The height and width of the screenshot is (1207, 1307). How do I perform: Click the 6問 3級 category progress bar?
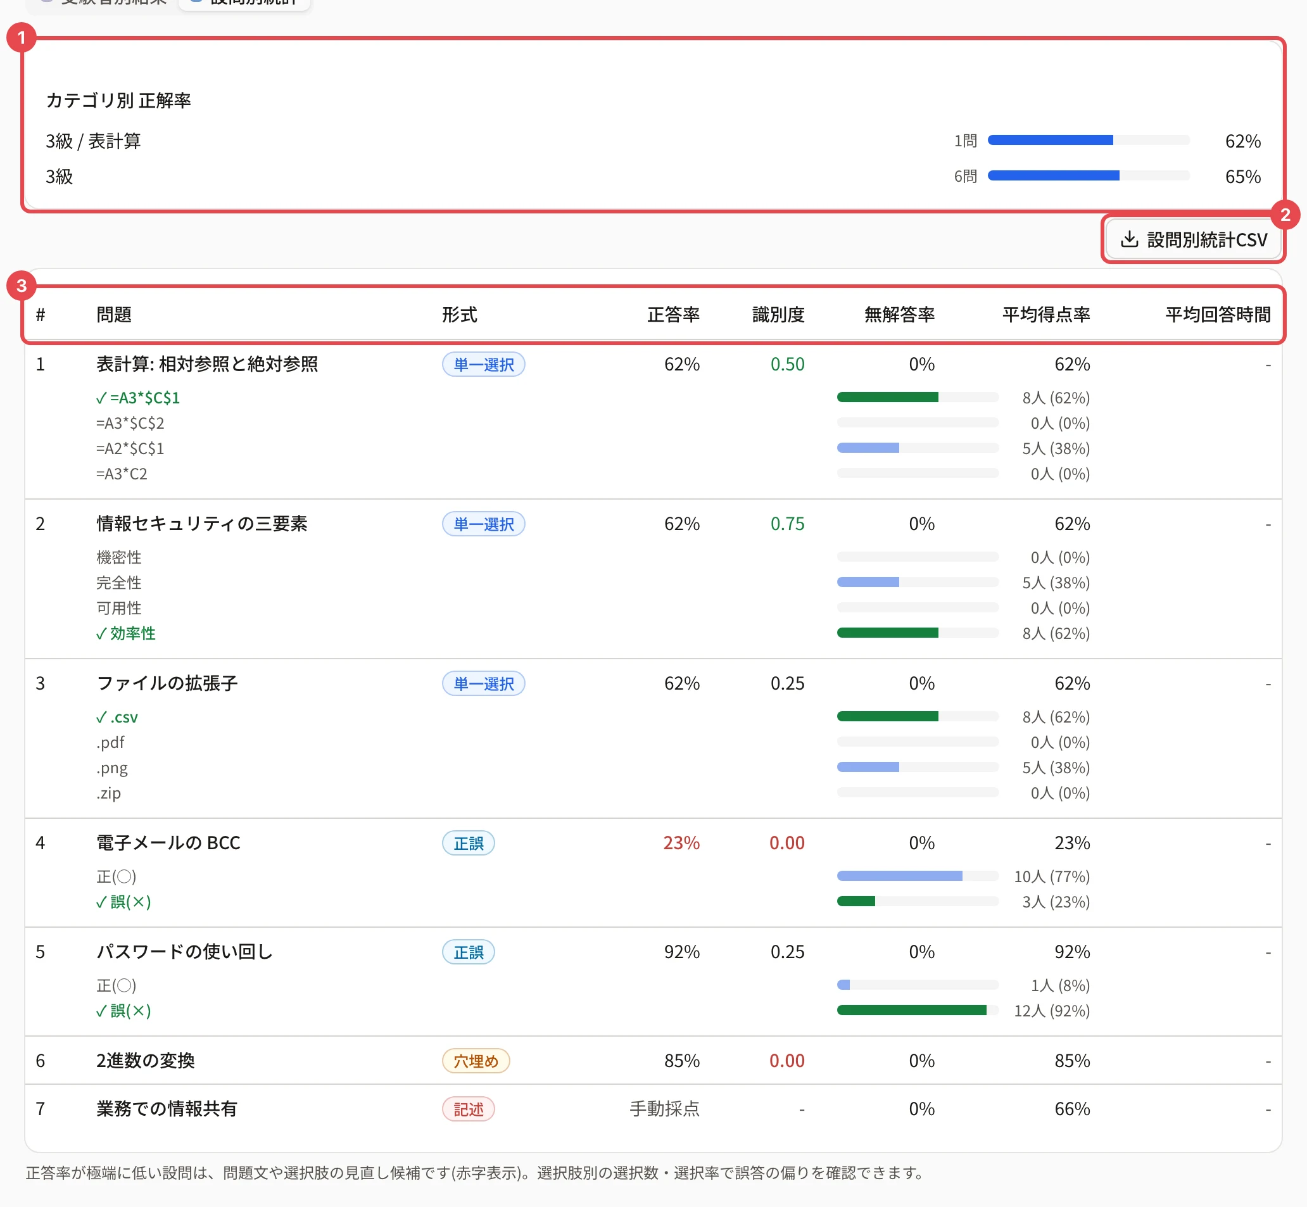1088,175
